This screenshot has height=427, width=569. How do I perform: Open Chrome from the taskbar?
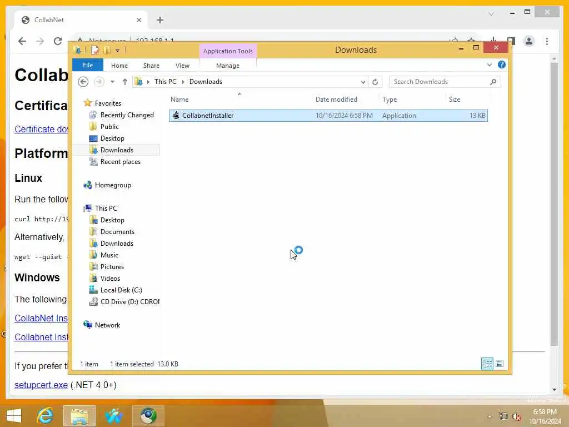[x=148, y=416]
